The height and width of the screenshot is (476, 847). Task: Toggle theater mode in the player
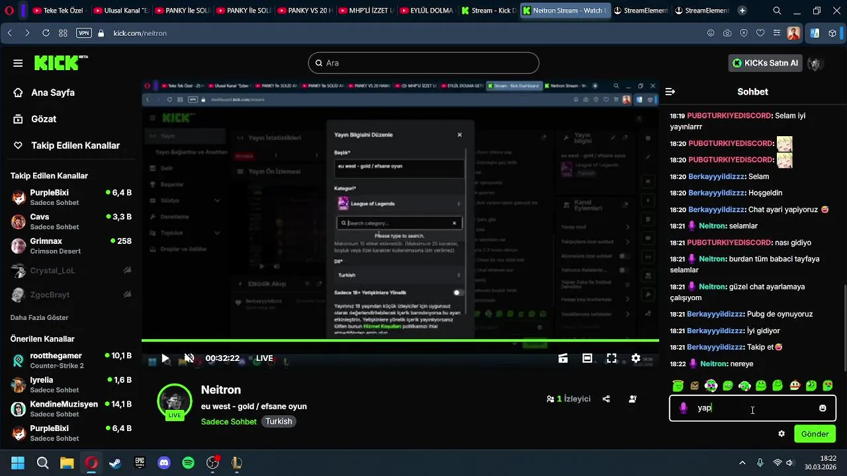[587, 358]
